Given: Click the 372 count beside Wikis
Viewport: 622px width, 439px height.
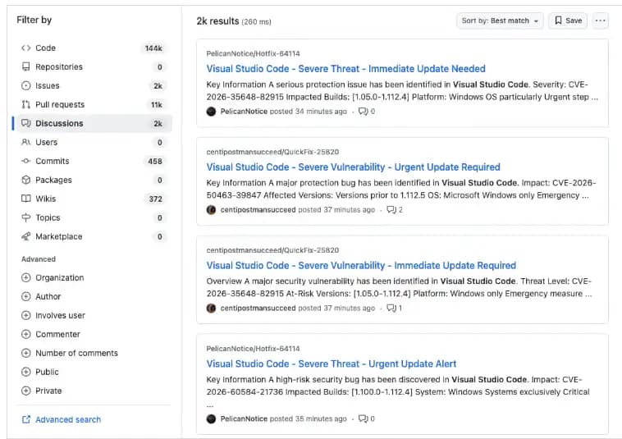Looking at the screenshot, I should pyautogui.click(x=156, y=199).
